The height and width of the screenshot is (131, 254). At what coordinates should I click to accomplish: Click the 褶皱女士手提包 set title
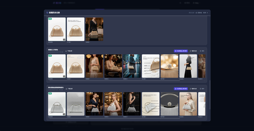(x=53, y=50)
